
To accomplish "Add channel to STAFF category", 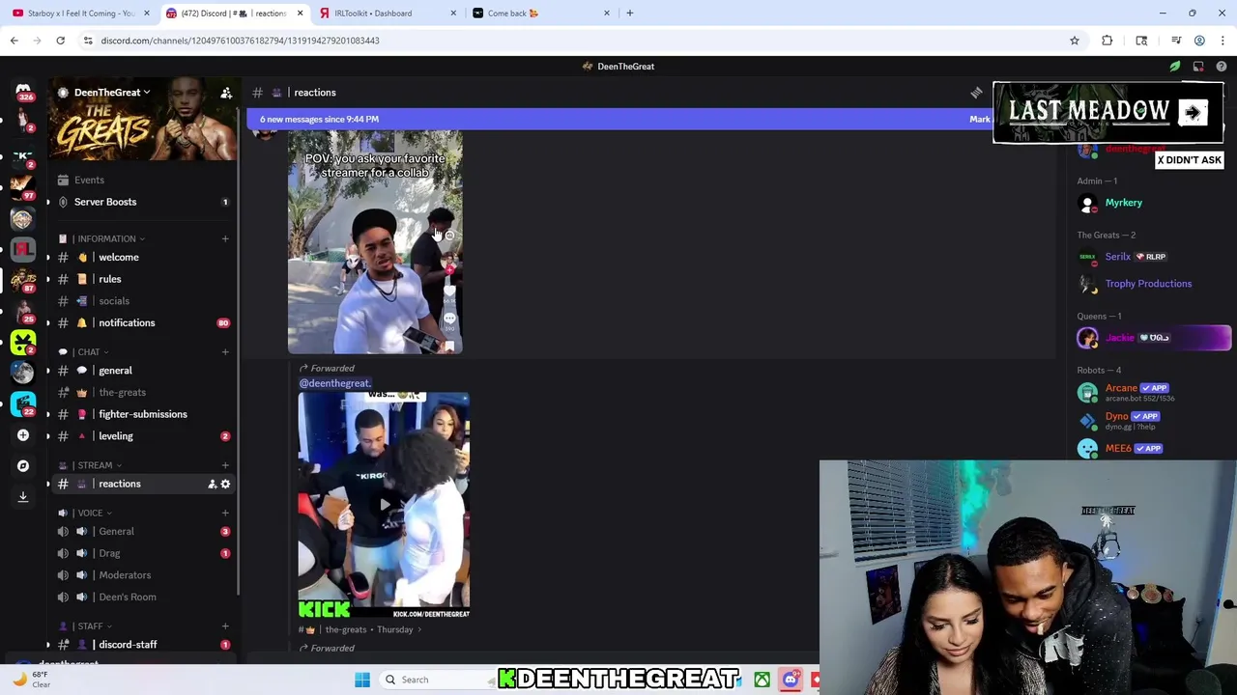I will pyautogui.click(x=225, y=626).
